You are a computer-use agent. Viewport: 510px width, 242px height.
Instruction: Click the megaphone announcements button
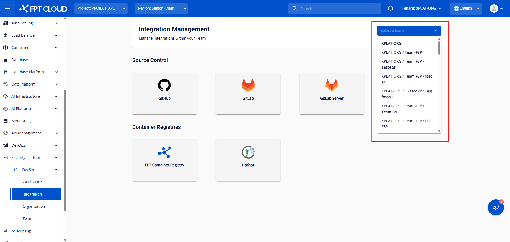point(495,207)
